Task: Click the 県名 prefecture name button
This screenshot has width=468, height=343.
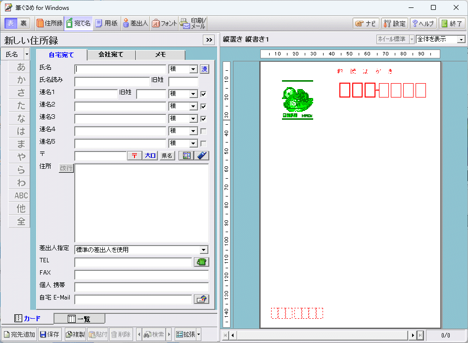Action: [x=167, y=155]
